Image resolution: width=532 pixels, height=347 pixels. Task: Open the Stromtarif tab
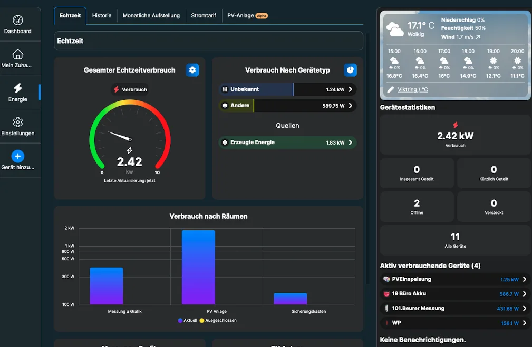(204, 16)
